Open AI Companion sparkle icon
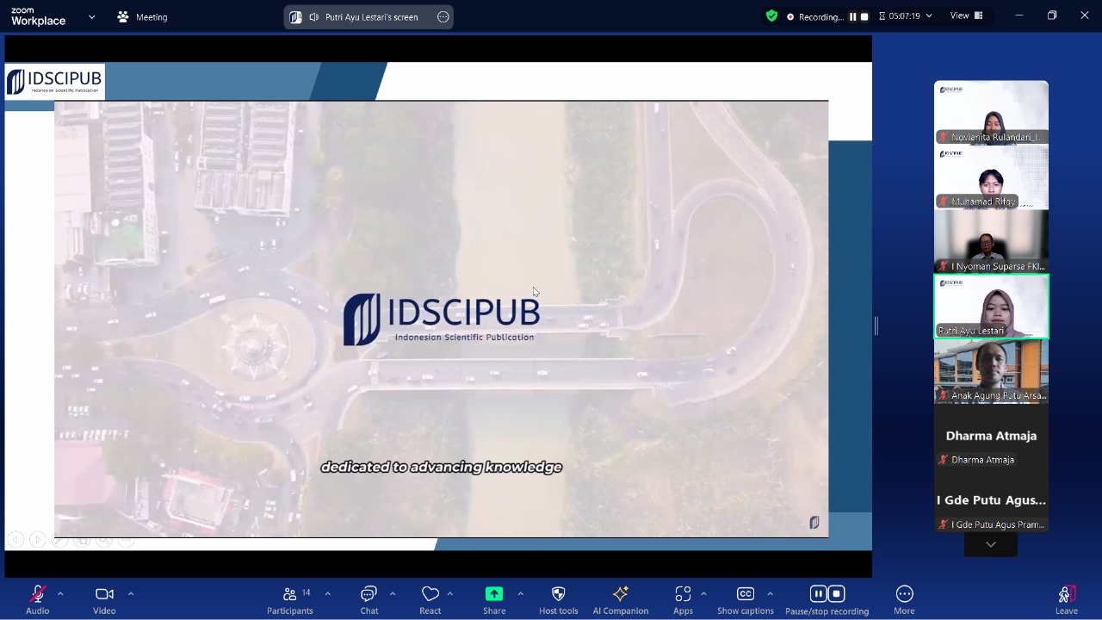1102x620 pixels. pyautogui.click(x=621, y=599)
